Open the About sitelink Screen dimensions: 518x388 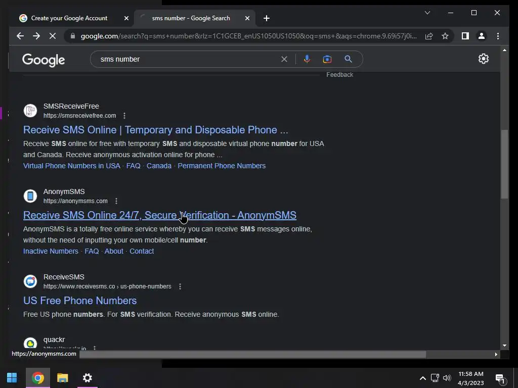point(114,251)
